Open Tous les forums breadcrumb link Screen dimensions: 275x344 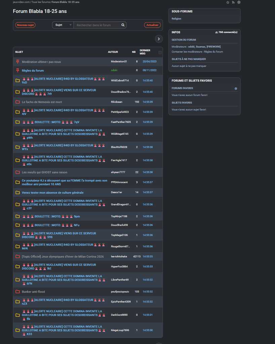41,2
